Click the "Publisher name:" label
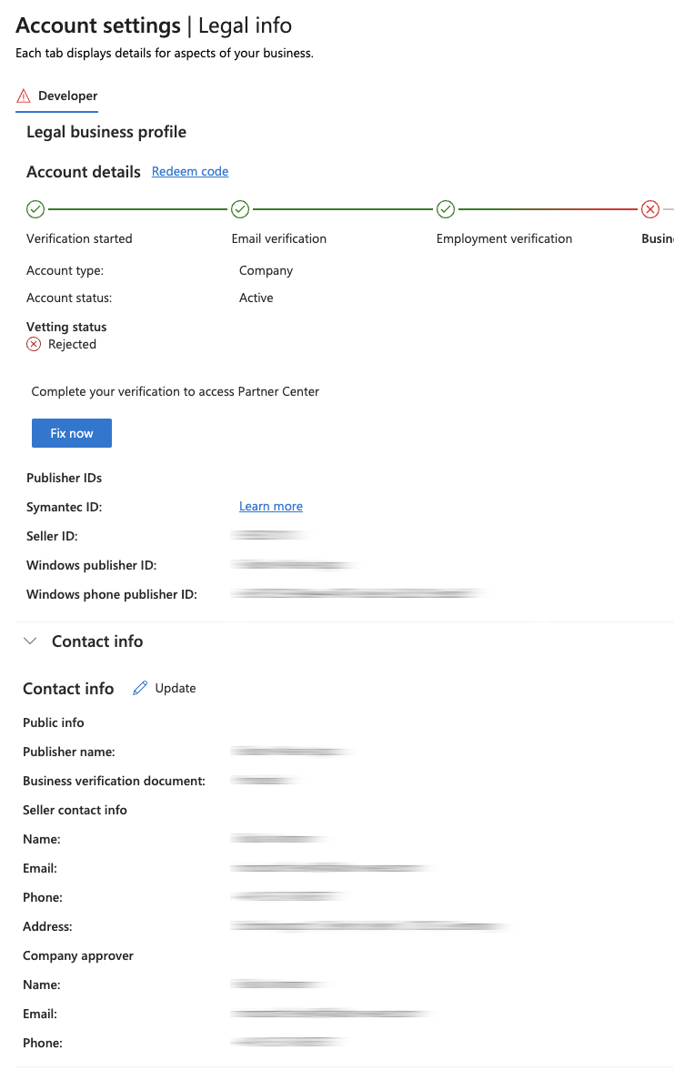 point(69,752)
